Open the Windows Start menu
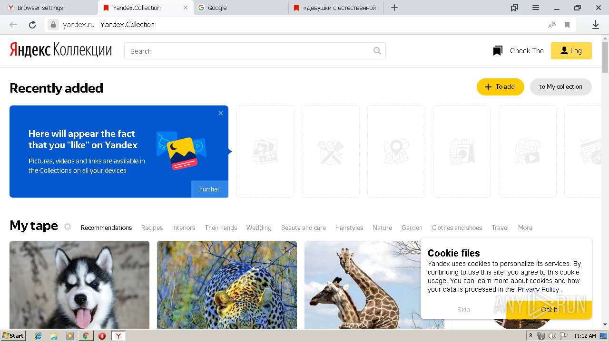The image size is (609, 342). (x=13, y=335)
